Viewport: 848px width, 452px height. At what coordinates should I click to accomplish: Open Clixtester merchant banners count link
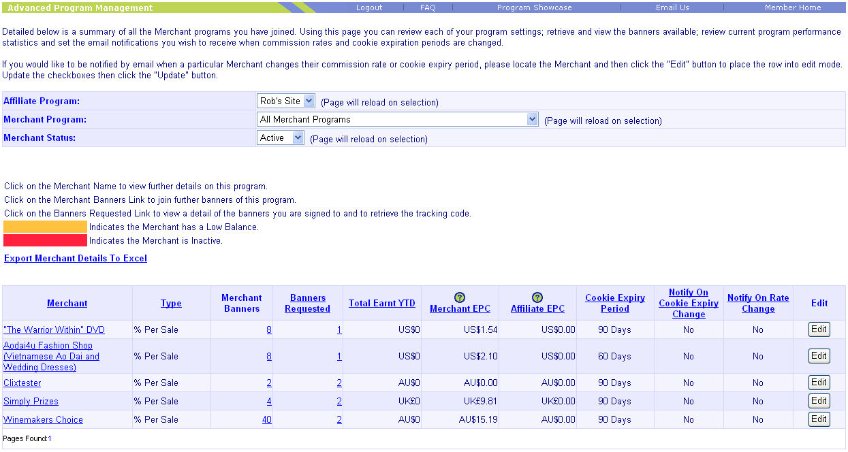point(269,383)
